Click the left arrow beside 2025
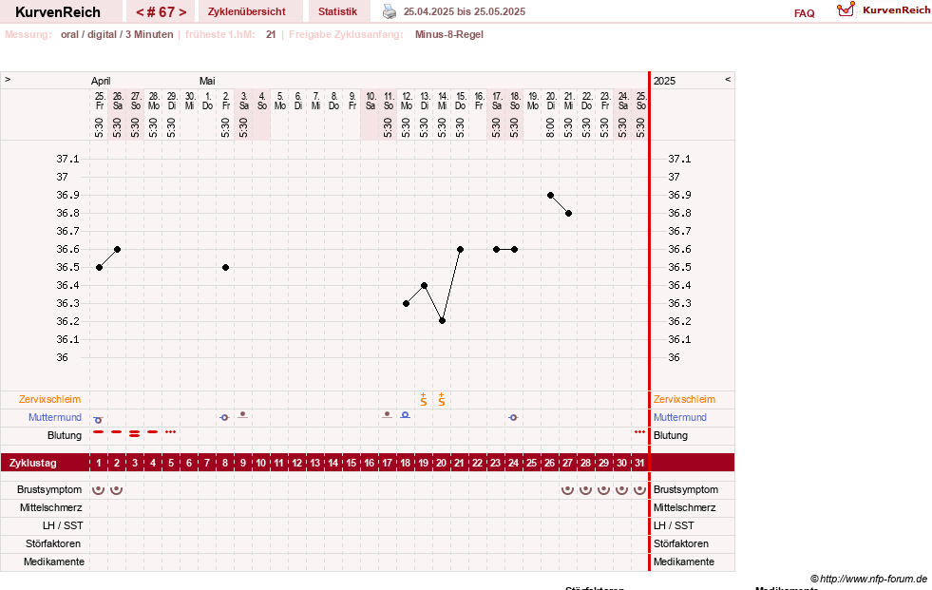Image resolution: width=932 pixels, height=590 pixels. 728,79
